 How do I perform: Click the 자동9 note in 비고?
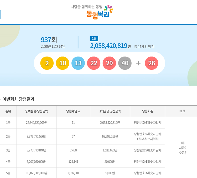[x=183, y=148]
